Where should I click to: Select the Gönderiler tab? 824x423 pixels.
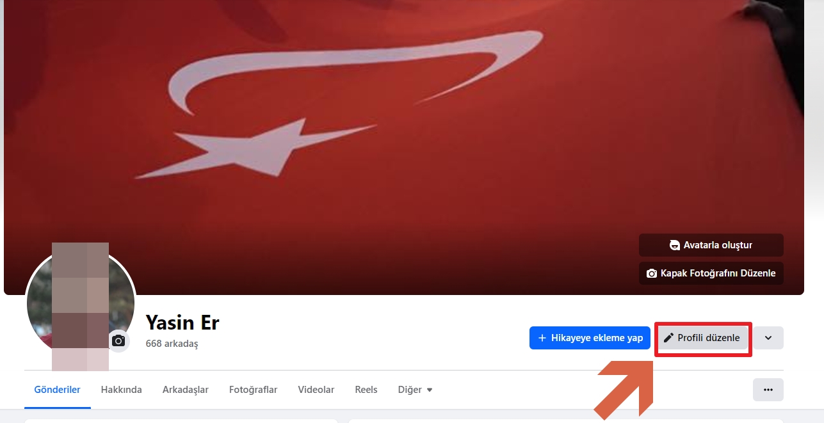coord(58,390)
